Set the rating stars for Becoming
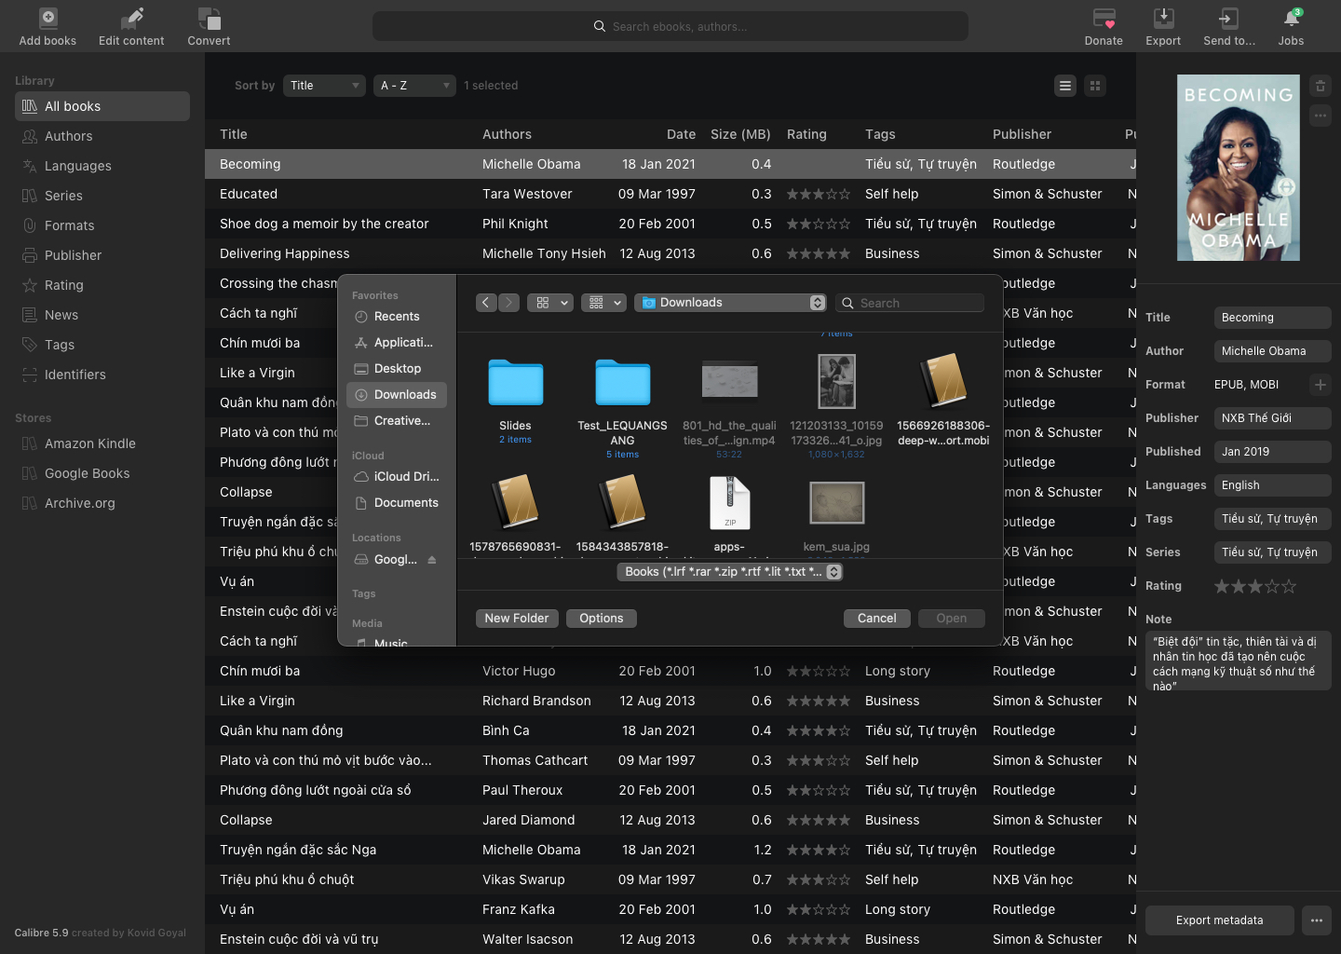This screenshot has height=954, width=1341. (1254, 586)
